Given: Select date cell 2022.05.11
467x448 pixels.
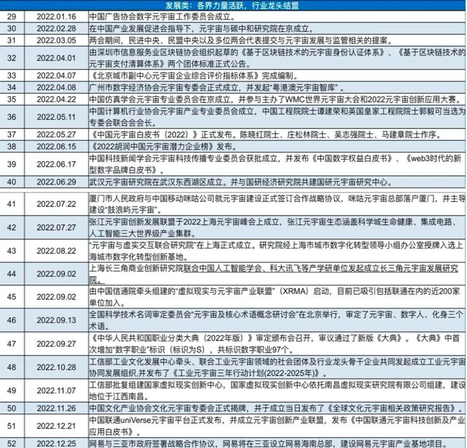Looking at the screenshot, I should (56, 117).
